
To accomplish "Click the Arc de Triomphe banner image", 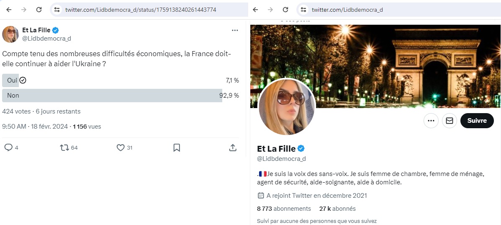I will point(398,63).
